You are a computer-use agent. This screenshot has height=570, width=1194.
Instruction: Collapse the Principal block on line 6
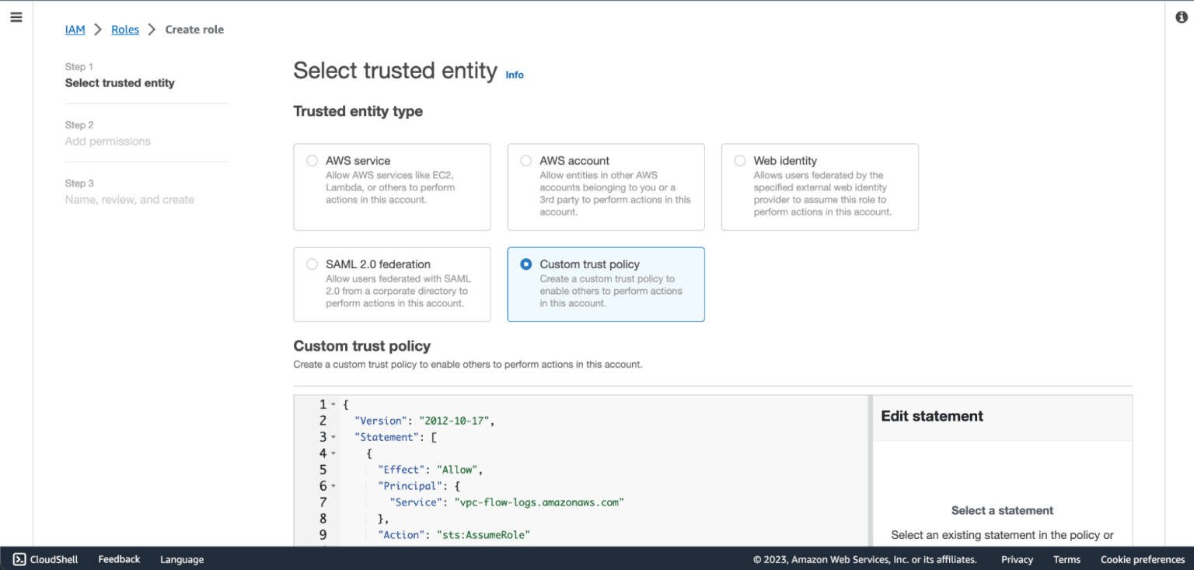333,487
